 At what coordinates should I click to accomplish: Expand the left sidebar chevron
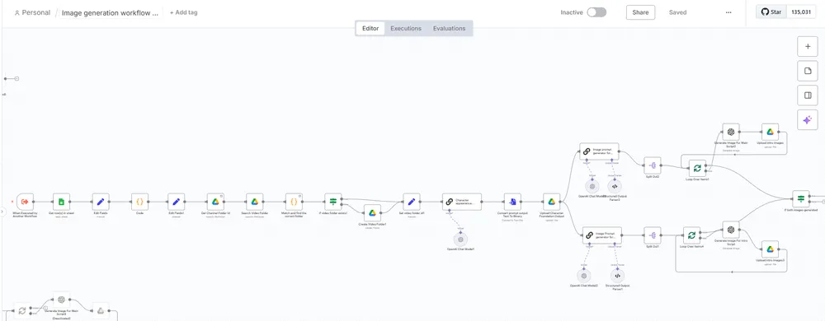[2, 212]
